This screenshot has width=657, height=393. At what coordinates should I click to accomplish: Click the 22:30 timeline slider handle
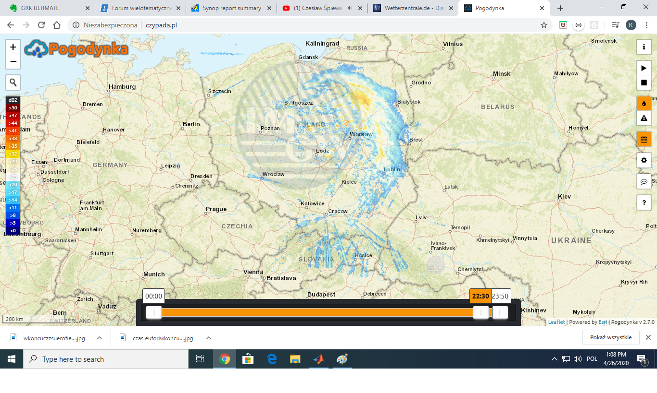coord(480,312)
